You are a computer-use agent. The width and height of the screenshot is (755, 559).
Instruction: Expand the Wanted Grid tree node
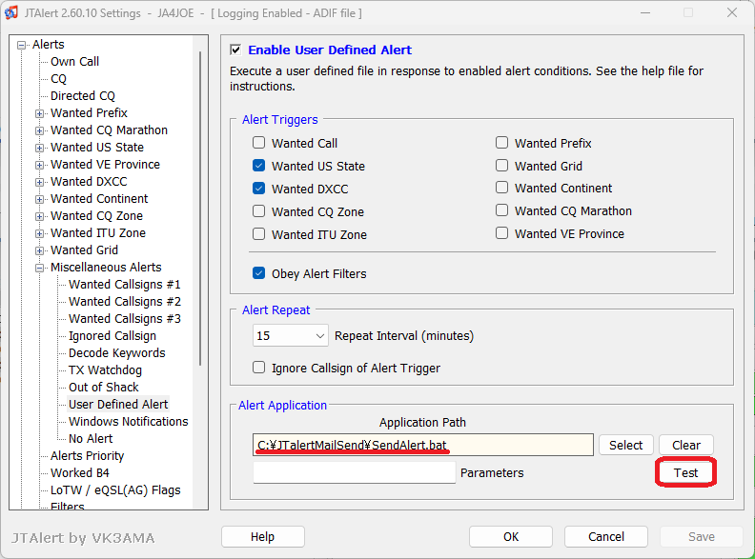pyautogui.click(x=39, y=250)
